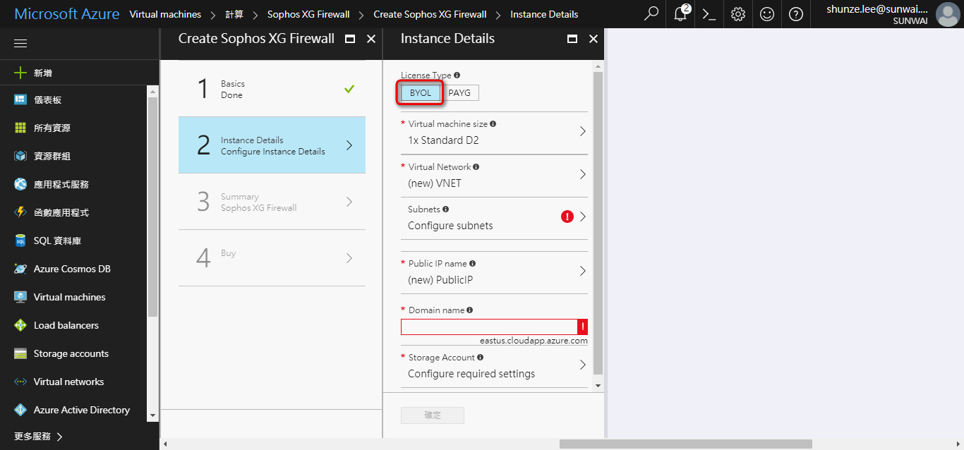Go to Microsoft Azure home
The width and height of the screenshot is (964, 450).
(x=67, y=14)
